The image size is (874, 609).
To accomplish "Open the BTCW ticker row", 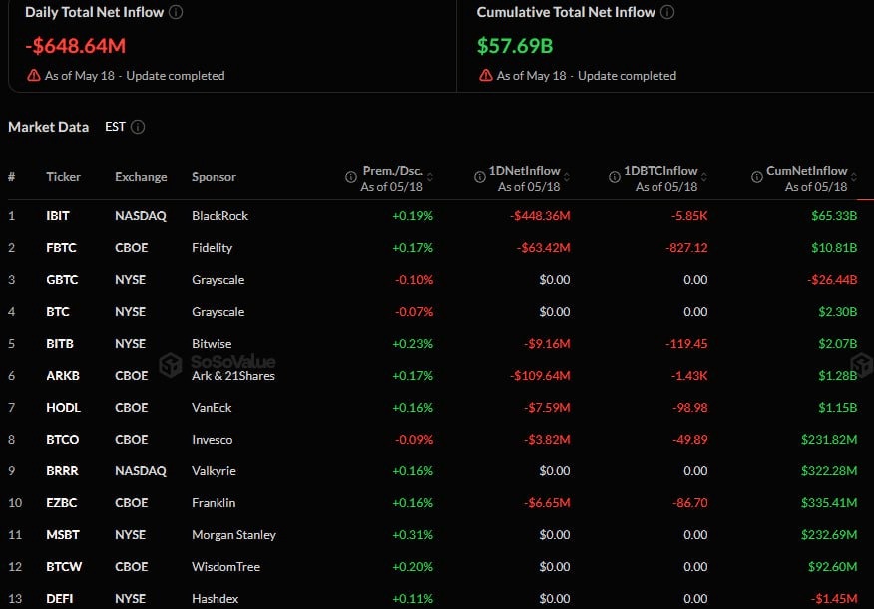I will [64, 567].
